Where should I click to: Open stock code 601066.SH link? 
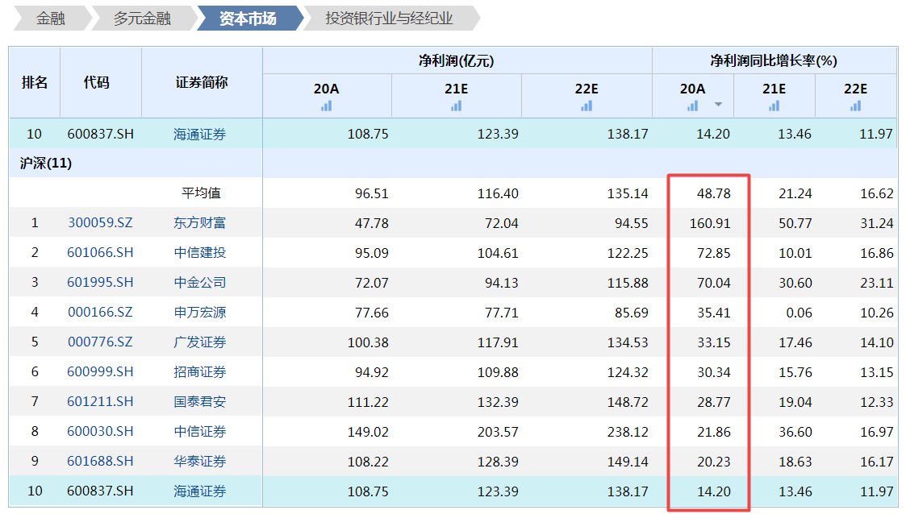[x=101, y=253]
